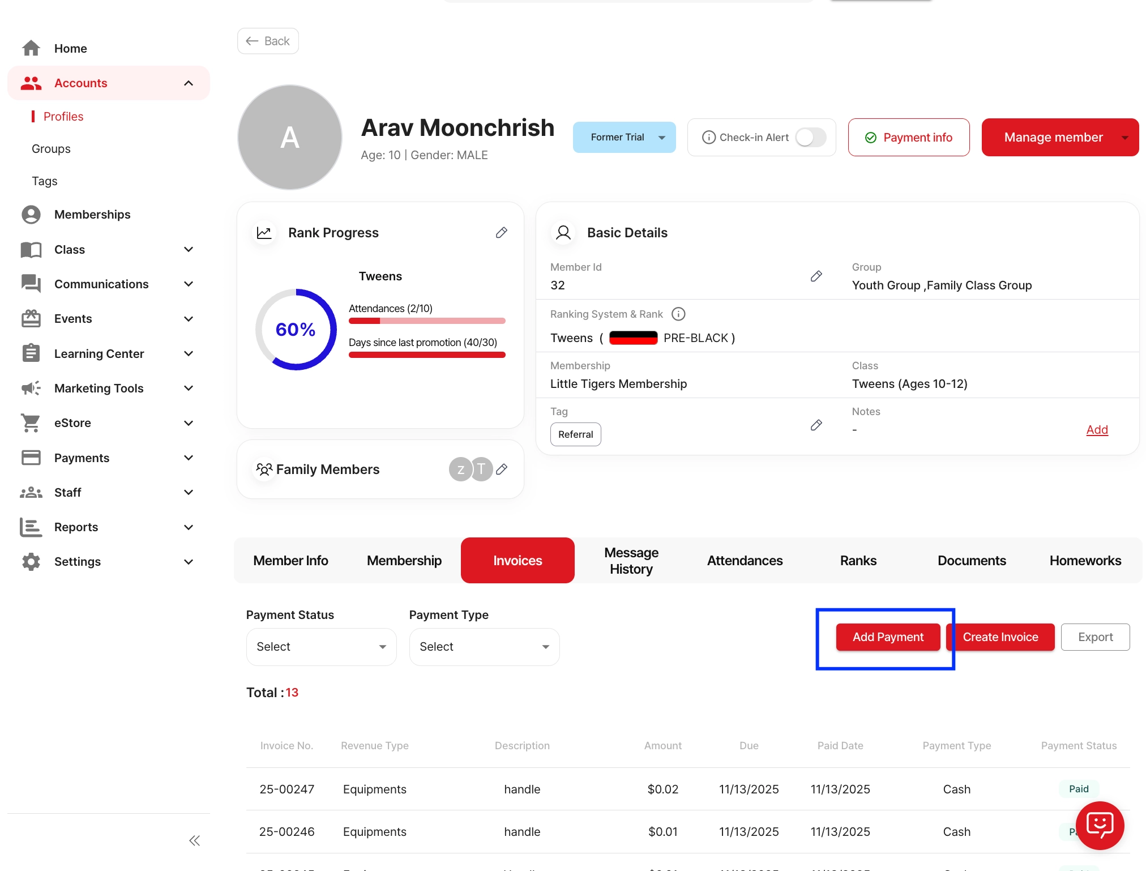Click the Home icon in sidebar
The image size is (1146, 871).
[x=31, y=49]
